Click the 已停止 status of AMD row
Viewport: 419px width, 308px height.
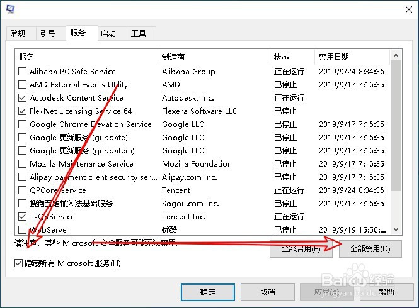point(285,84)
